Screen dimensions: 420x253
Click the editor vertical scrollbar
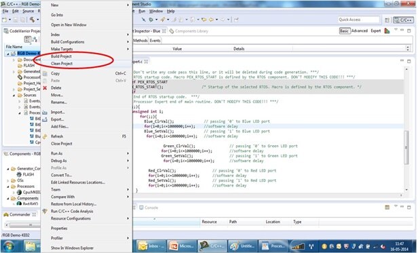(x=406, y=147)
